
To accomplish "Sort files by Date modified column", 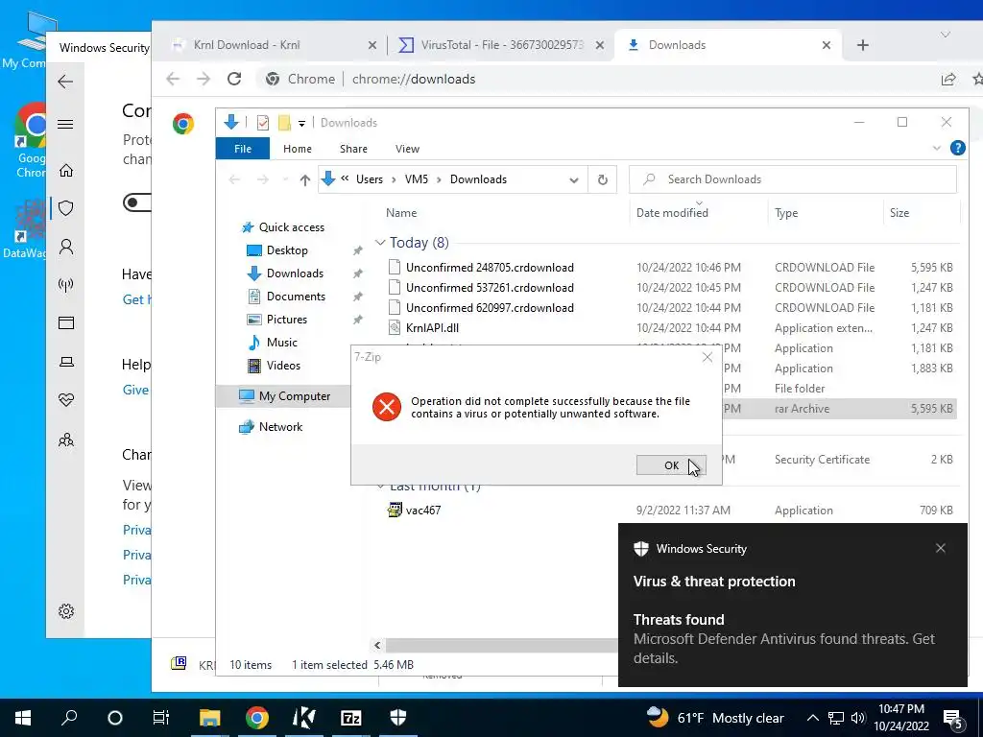I will click(672, 212).
